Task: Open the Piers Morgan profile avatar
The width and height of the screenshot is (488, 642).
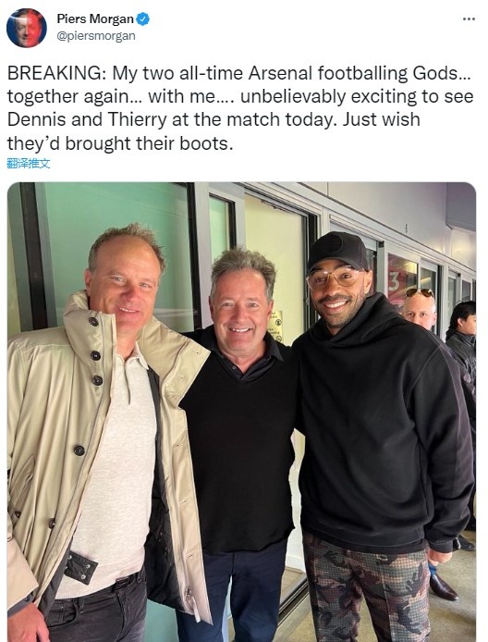Action: [x=27, y=28]
